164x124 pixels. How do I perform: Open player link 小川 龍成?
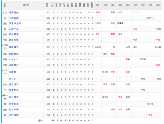pyautogui.click(x=14, y=18)
